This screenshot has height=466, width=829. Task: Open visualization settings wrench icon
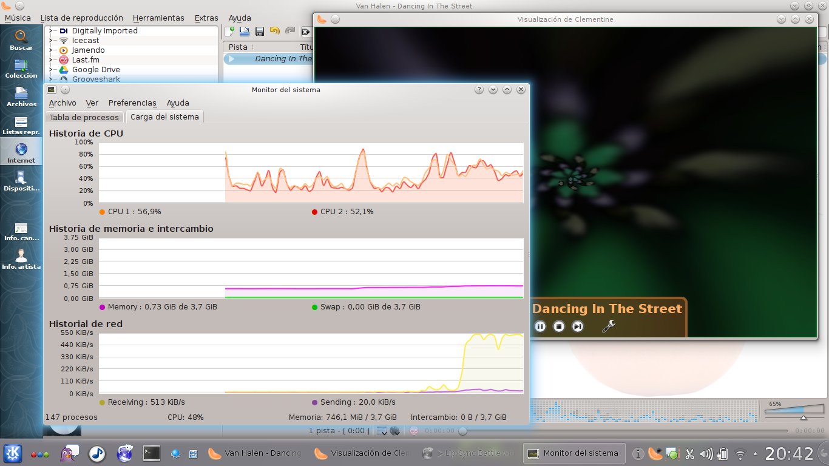point(608,326)
